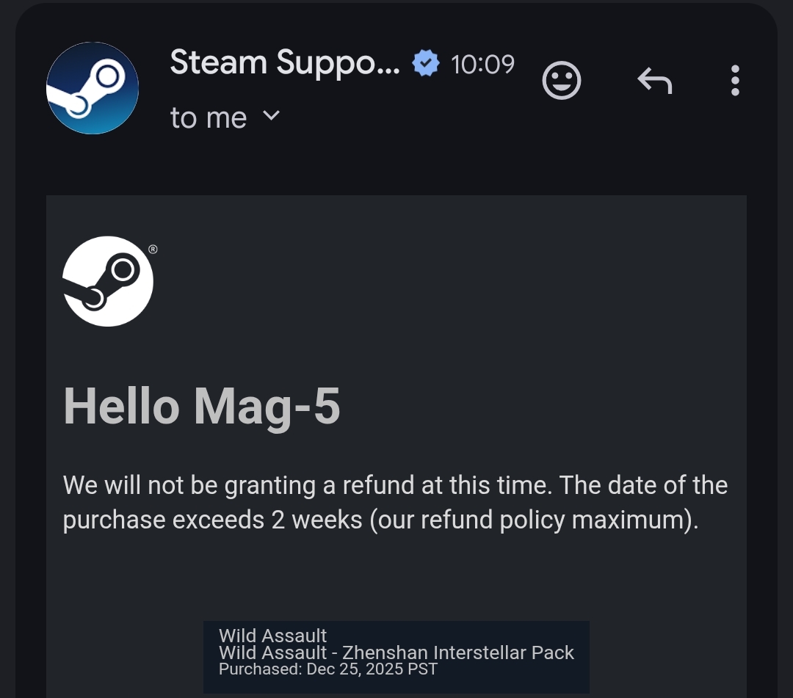Open the Steam Support sender name
Screen dimensions: 793x698
click(285, 63)
